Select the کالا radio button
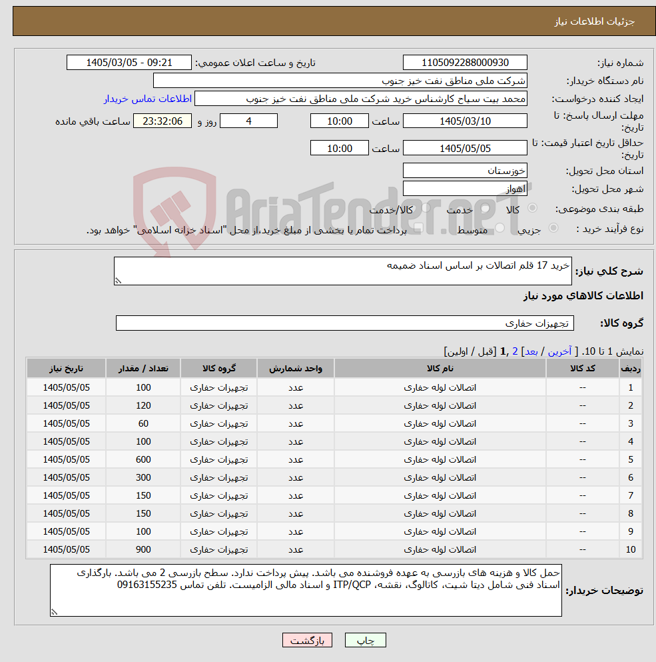This screenshot has height=662, width=656. click(x=532, y=208)
